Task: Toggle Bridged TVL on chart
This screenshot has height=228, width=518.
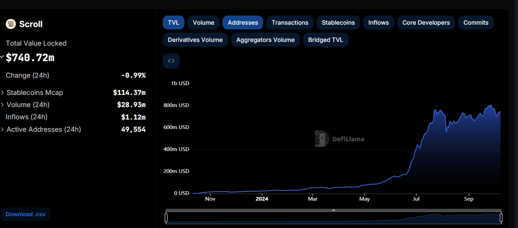Action: click(326, 40)
